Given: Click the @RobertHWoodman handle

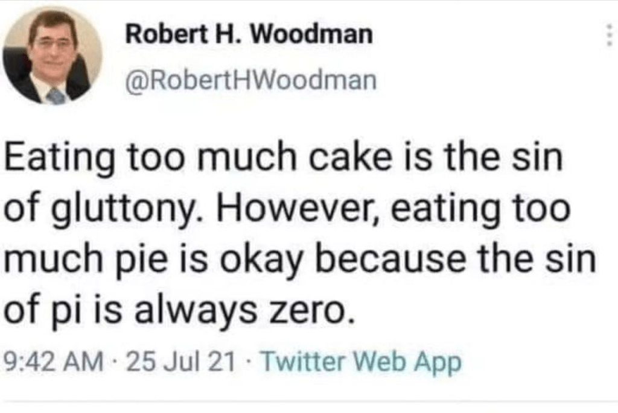Looking at the screenshot, I should pos(250,80).
